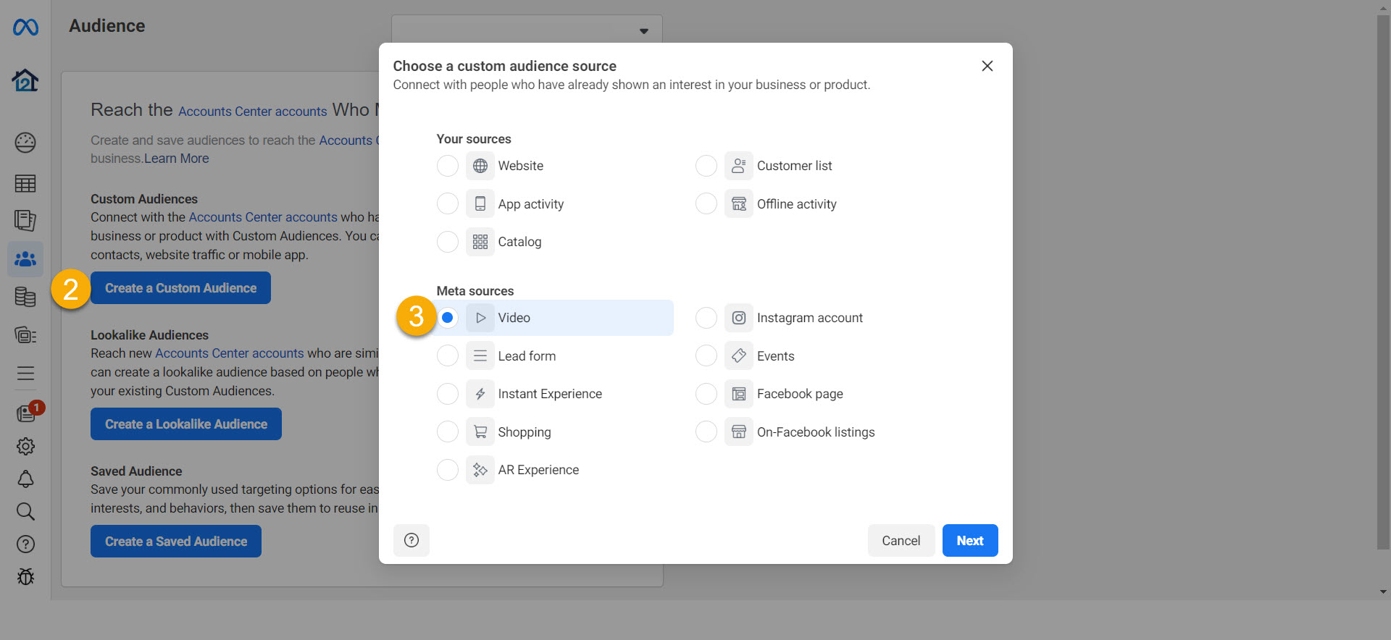Image resolution: width=1391 pixels, height=640 pixels.
Task: Select the AR Experience radio button
Action: tap(448, 470)
